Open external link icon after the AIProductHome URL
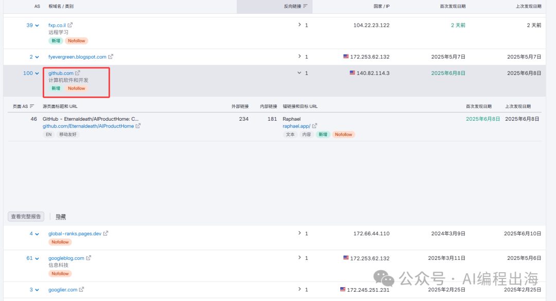 pyautogui.click(x=138, y=126)
